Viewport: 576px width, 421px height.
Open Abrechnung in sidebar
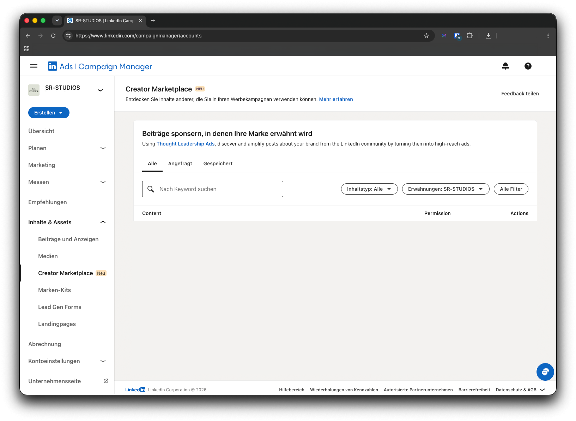[45, 344]
